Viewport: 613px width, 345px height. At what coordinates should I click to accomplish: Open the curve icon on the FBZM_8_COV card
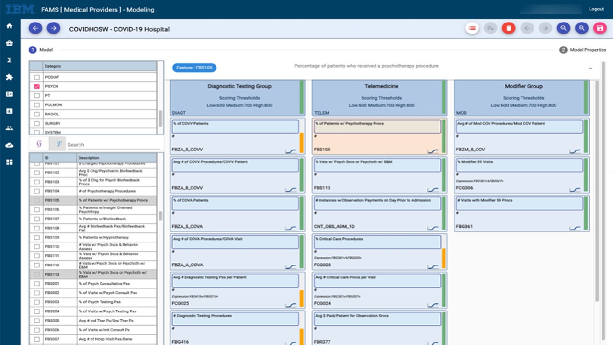pos(575,151)
